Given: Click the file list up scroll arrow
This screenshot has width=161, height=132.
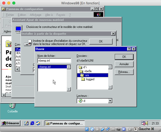Looking at the screenshot, I should click(69, 67).
